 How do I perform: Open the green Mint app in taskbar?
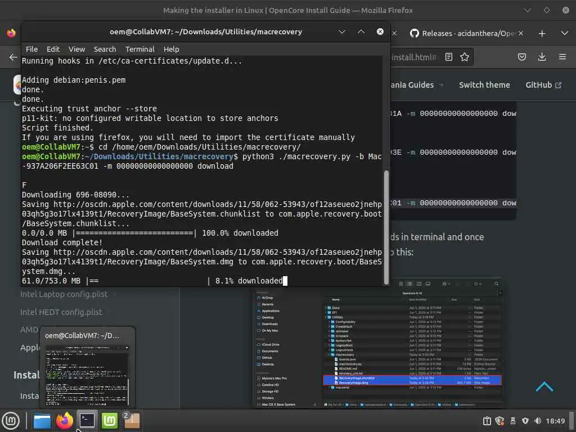point(110,421)
